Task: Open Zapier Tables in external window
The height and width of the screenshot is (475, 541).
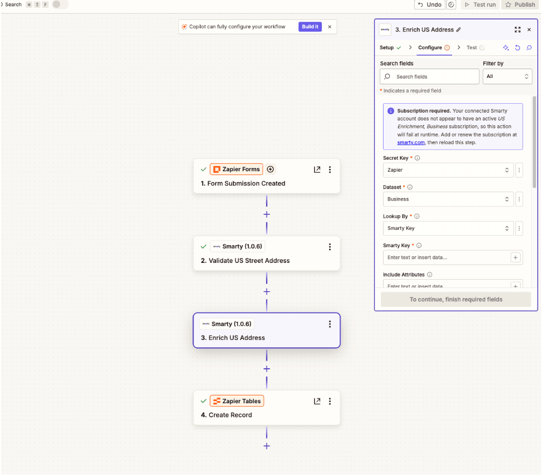Action: [317, 401]
